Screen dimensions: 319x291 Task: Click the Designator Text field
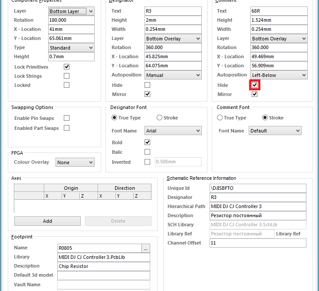coord(173,11)
